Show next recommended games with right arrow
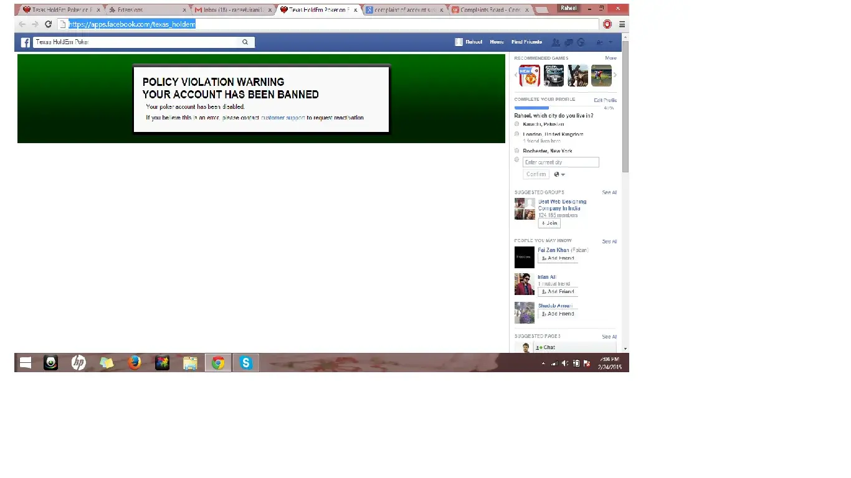851x478 pixels. [x=615, y=75]
